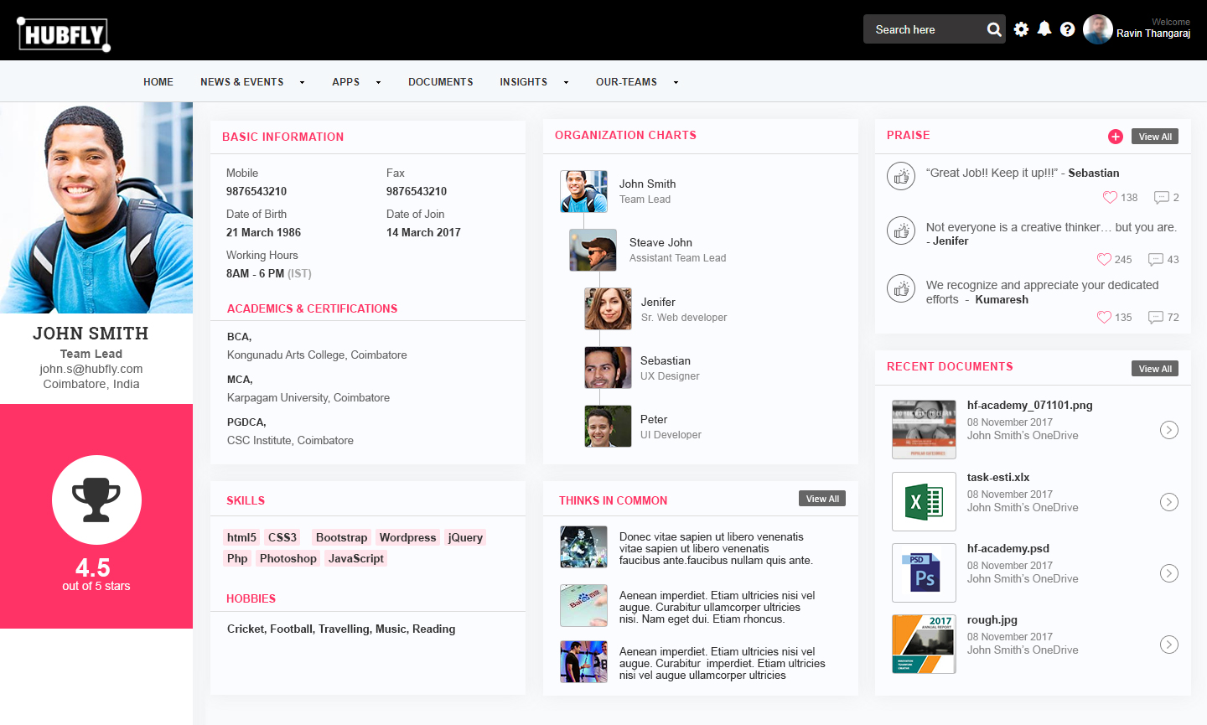Click the Bootstrap skill tag
The height and width of the screenshot is (725, 1207).
(x=341, y=537)
